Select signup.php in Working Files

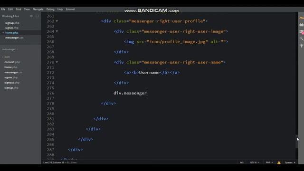[x=12, y=23]
